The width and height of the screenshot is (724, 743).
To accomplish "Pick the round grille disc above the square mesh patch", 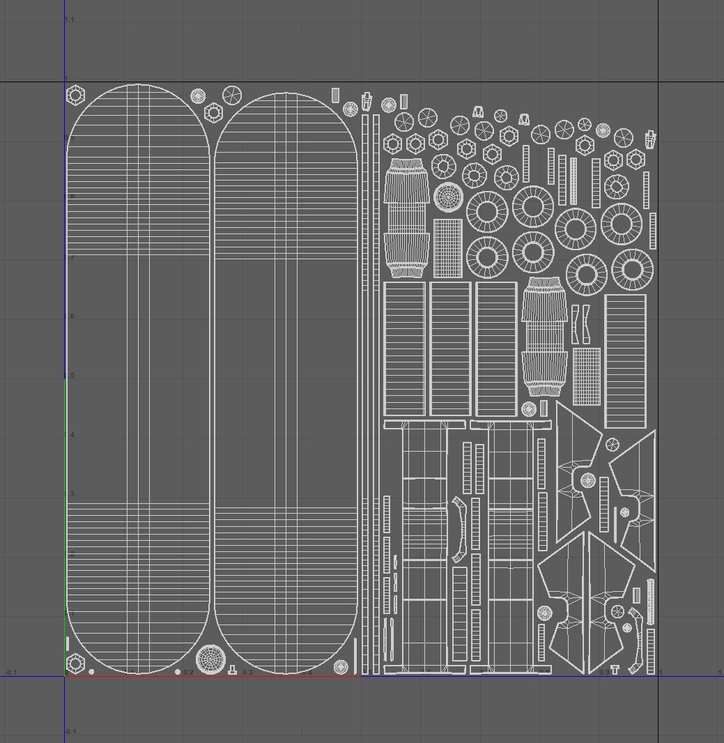I will (448, 197).
